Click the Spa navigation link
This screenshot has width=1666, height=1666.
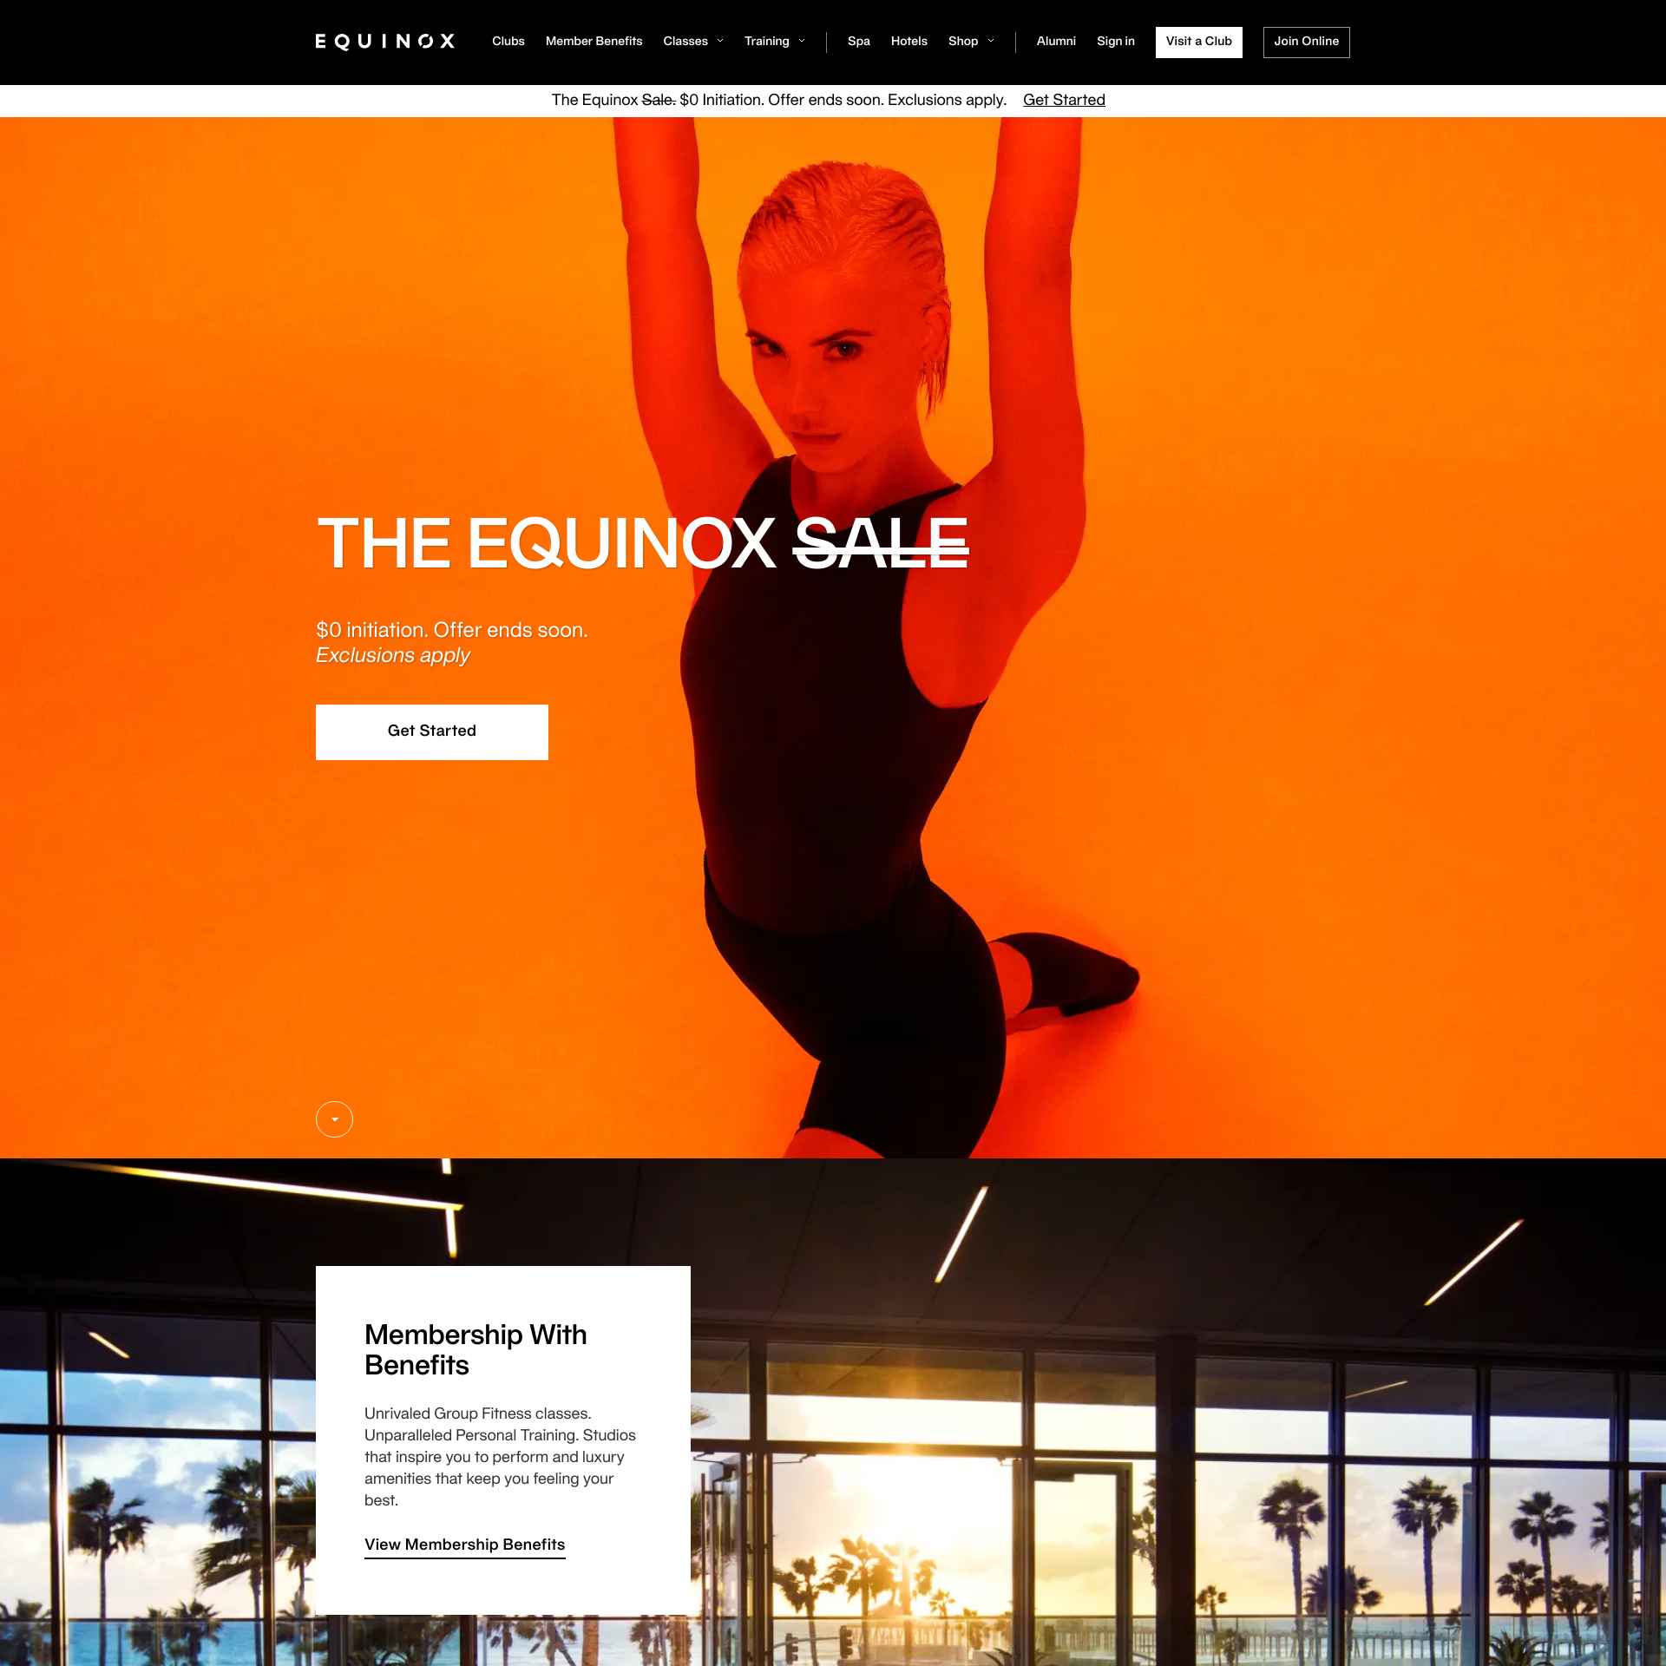click(861, 41)
